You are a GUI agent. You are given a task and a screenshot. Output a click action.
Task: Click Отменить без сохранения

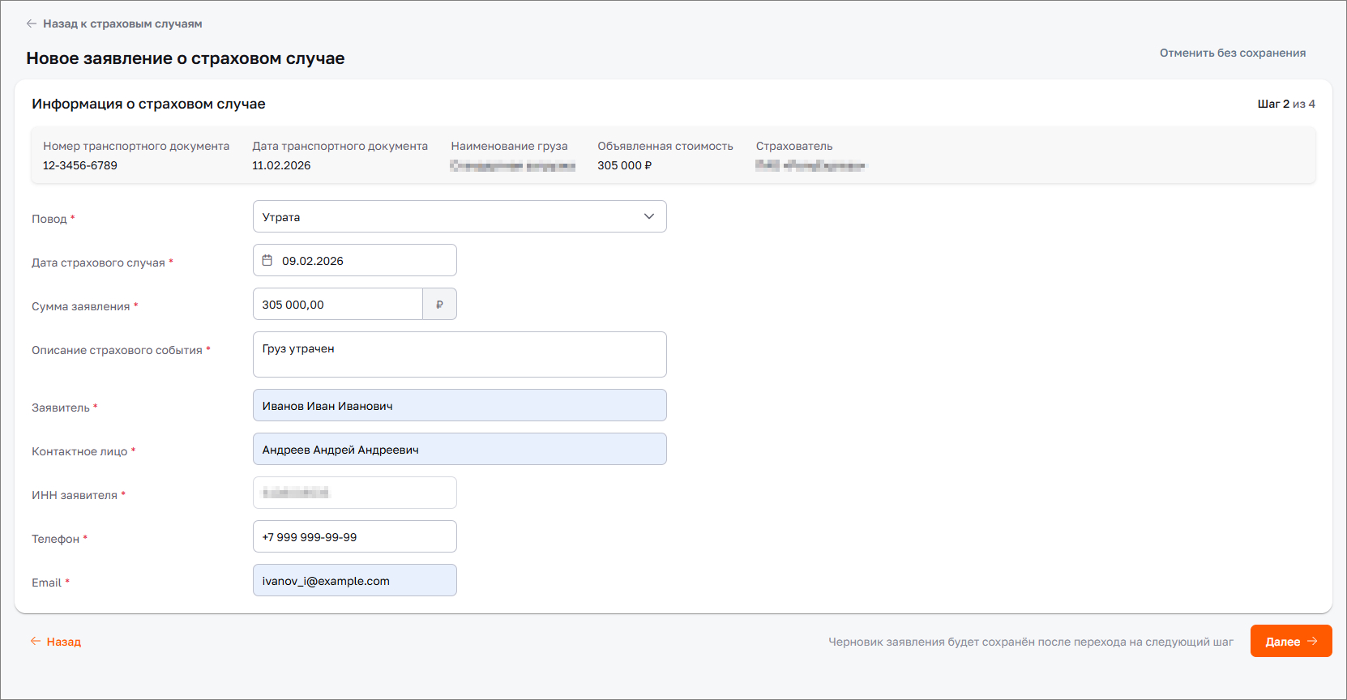pyautogui.click(x=1232, y=53)
